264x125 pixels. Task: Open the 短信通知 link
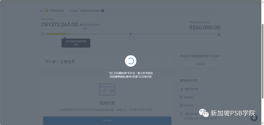(189, 97)
